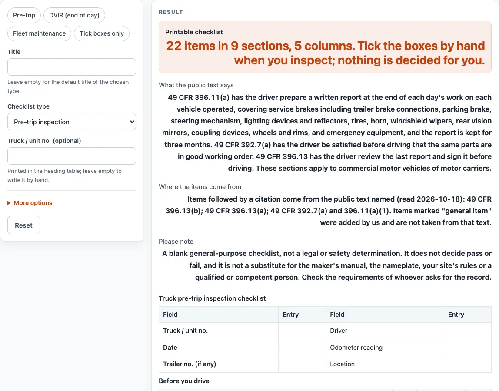Select the Pre-trip preset chip
The height and width of the screenshot is (391, 499).
coord(24,15)
